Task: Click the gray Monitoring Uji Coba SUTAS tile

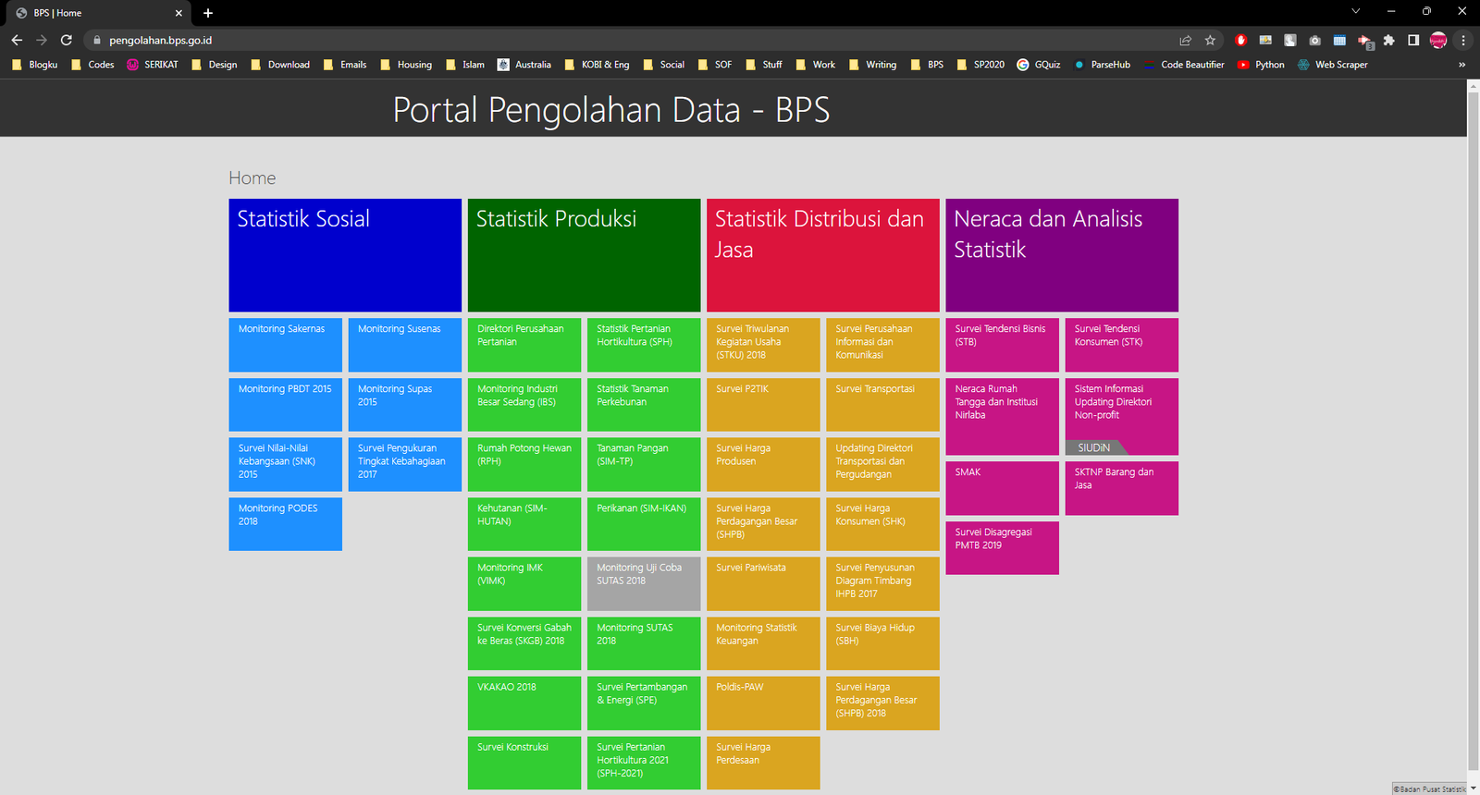Action: click(643, 583)
